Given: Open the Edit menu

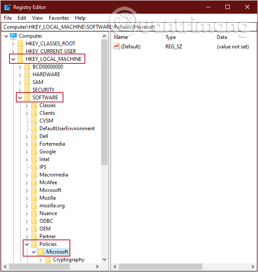Looking at the screenshot, I should [x=22, y=18].
